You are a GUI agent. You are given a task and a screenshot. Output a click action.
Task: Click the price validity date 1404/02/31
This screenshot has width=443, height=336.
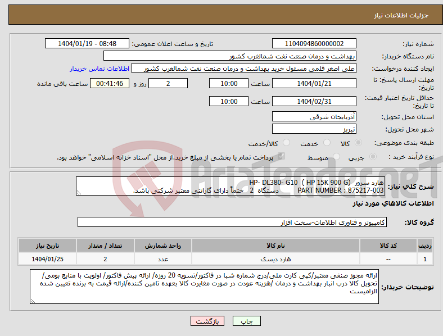(x=314, y=101)
